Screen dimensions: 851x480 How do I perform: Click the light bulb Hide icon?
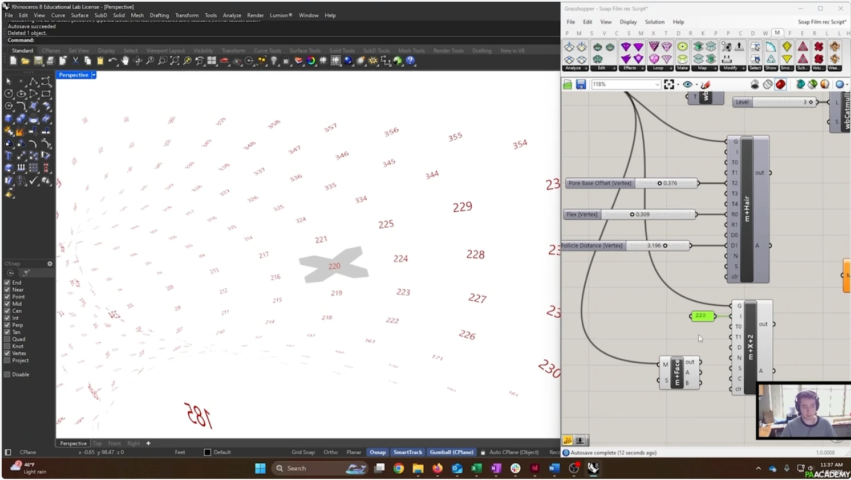(x=274, y=60)
